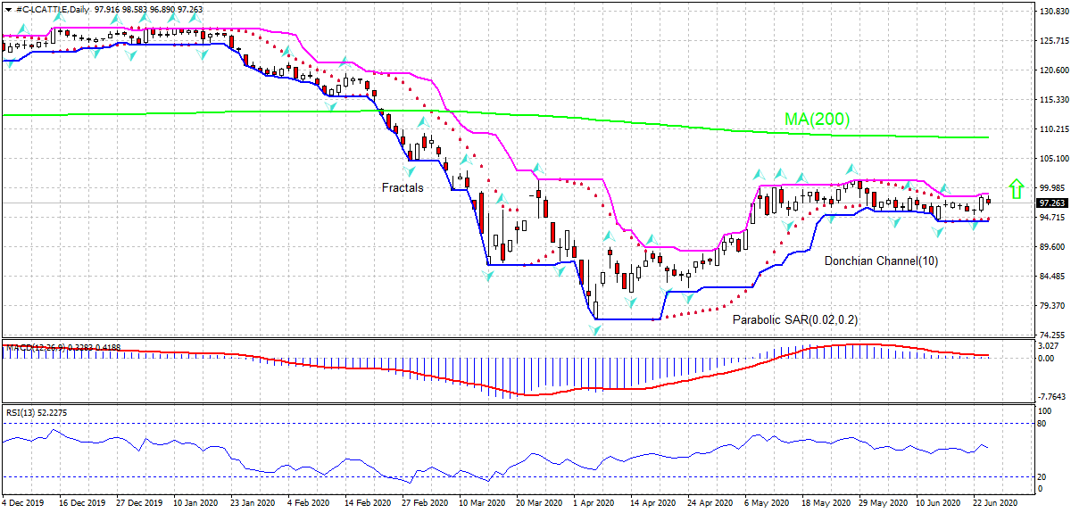The image size is (1071, 513).
Task: Click the 4 Dec 2019 date label
Action: 22,502
